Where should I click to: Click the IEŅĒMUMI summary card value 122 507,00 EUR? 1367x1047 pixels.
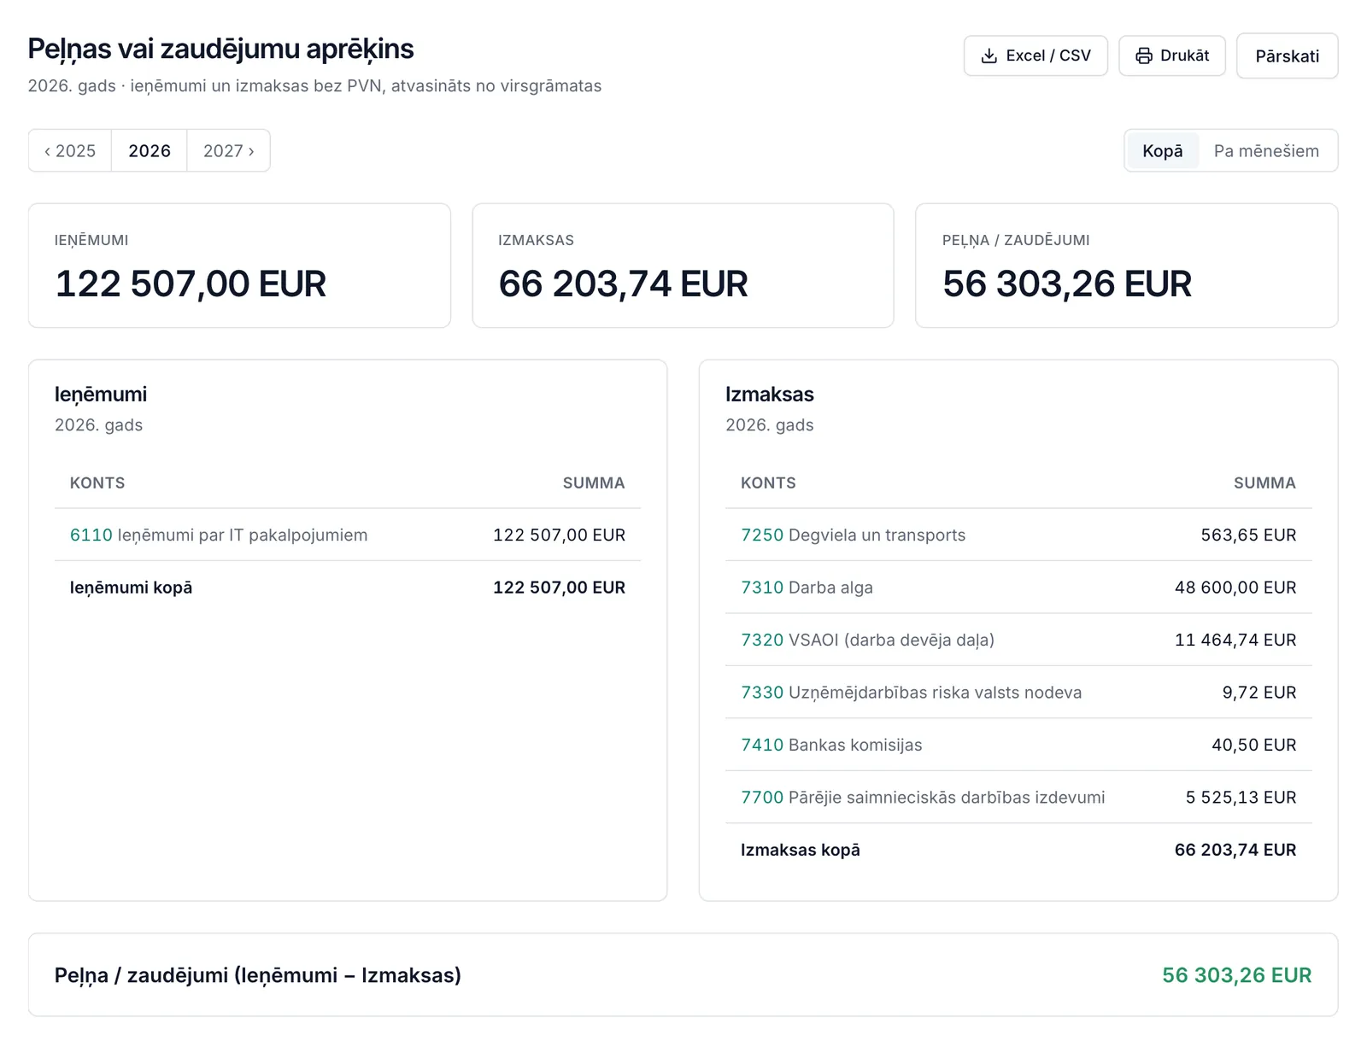pyautogui.click(x=191, y=284)
